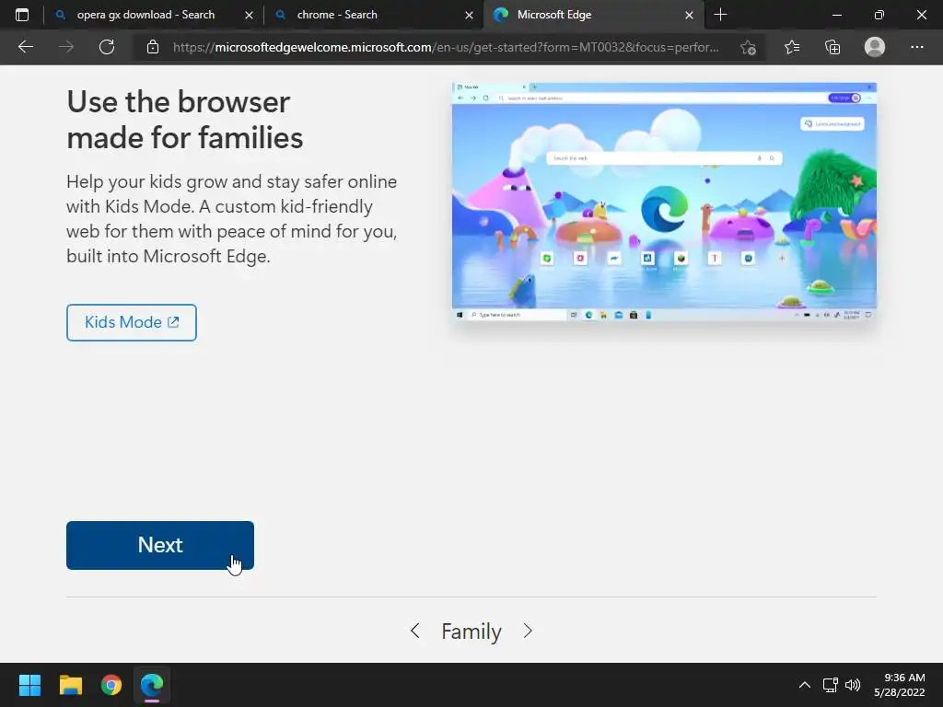This screenshot has width=943, height=707.
Task: Open File Explorer from taskbar
Action: [x=70, y=685]
